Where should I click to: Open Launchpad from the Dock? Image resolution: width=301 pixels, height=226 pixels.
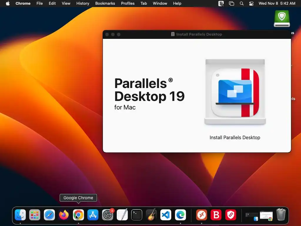tap(35, 215)
